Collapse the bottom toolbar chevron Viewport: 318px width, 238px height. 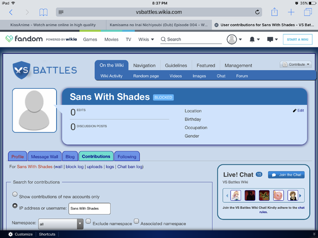(x=314, y=234)
